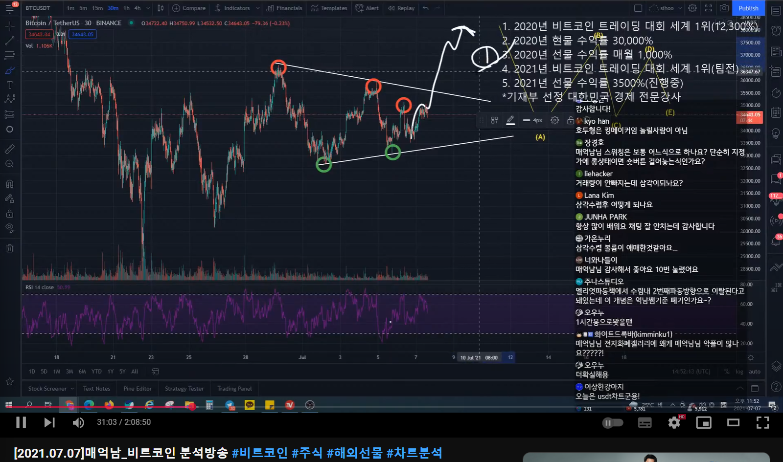Switch to the 4h timeframe
This screenshot has width=783, height=462.
(x=138, y=8)
